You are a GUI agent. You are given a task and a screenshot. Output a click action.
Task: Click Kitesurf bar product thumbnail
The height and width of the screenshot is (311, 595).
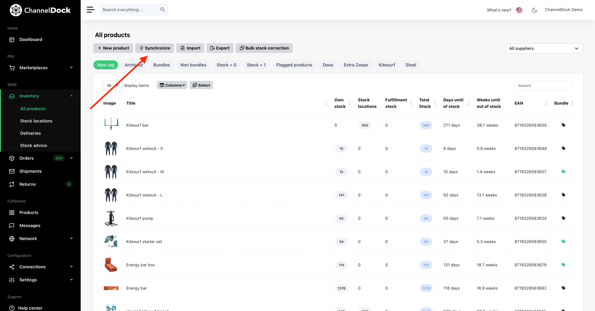point(111,124)
